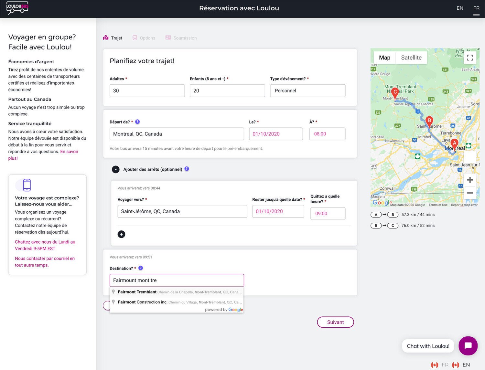This screenshot has height=370, width=485.
Task: Click the A to B route distance text
Action: (x=418, y=215)
